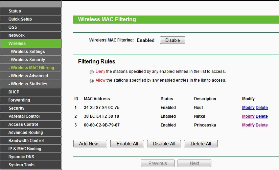Click the Delete All button
279x170 pixels.
point(201,144)
